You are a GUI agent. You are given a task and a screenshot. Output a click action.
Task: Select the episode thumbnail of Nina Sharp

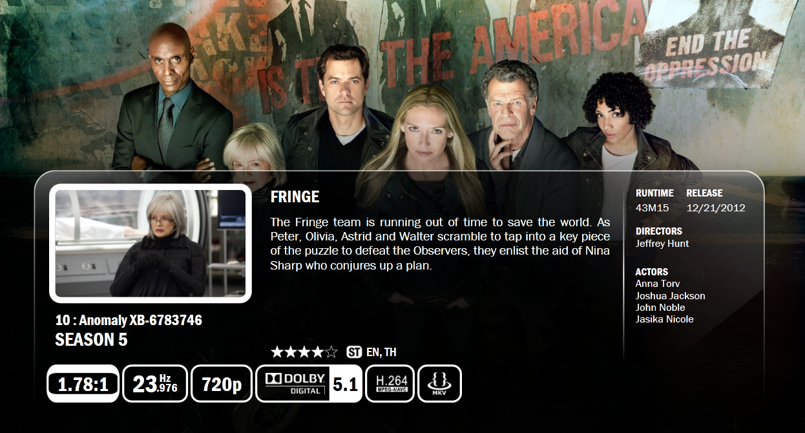click(151, 244)
